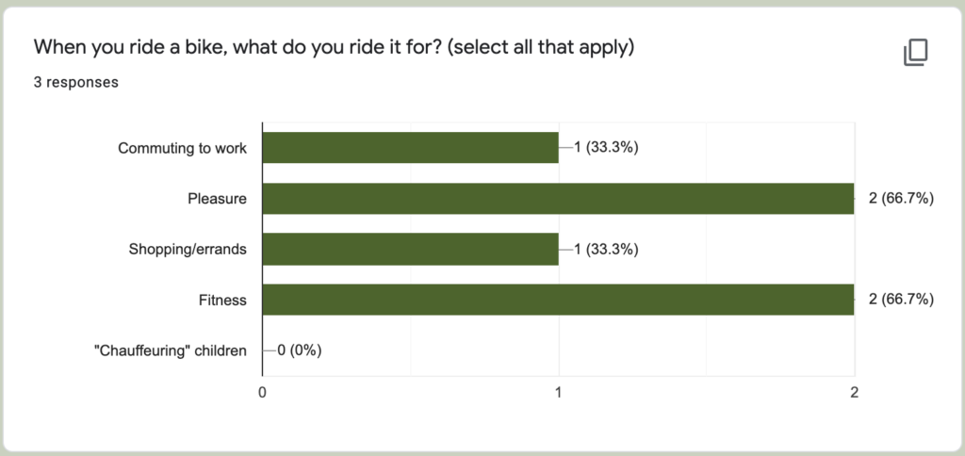This screenshot has height=456, width=965.
Task: Click the Commuting 1 (33.3%) value label
Action: 607,148
